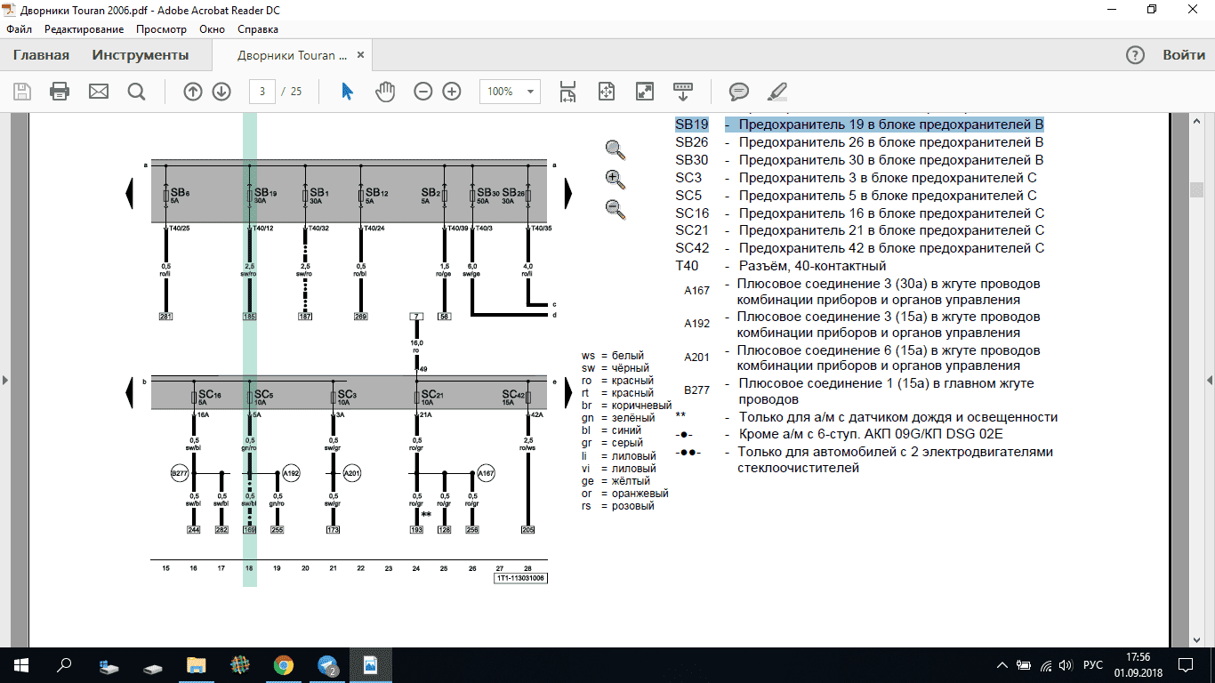Click reference box 281 in diagram
The width and height of the screenshot is (1215, 683).
[x=165, y=316]
